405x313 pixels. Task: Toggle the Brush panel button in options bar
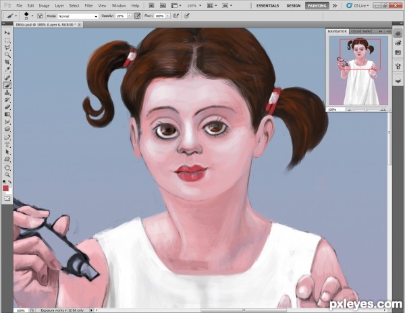click(40, 16)
